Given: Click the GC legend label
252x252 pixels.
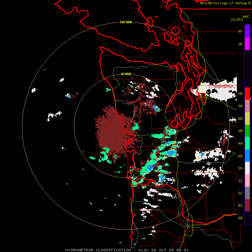Looking at the screenshot, I should point(240,193).
